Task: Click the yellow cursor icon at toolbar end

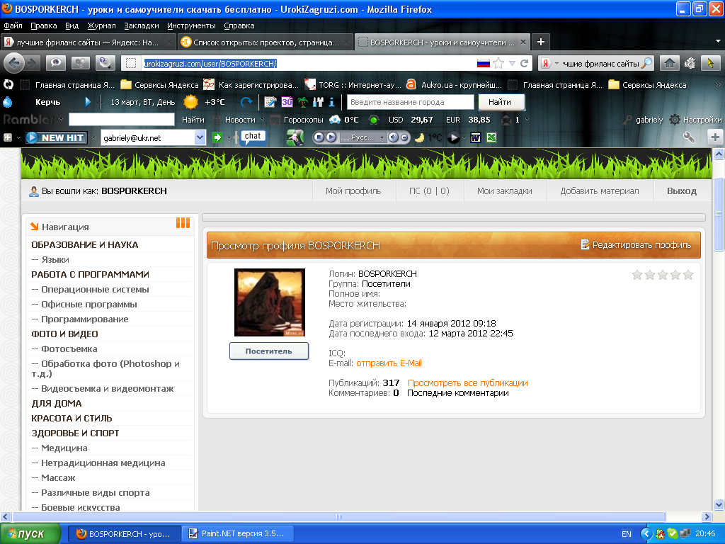Action: [711, 63]
